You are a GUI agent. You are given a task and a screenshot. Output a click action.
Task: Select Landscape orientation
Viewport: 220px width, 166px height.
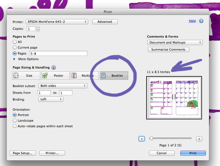point(15,120)
